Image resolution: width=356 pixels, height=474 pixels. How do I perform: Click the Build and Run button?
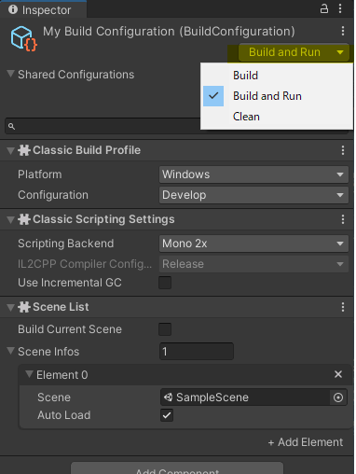pyautogui.click(x=284, y=52)
